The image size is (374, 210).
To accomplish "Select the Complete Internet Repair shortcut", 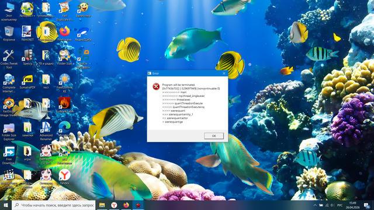I will tap(9, 83).
